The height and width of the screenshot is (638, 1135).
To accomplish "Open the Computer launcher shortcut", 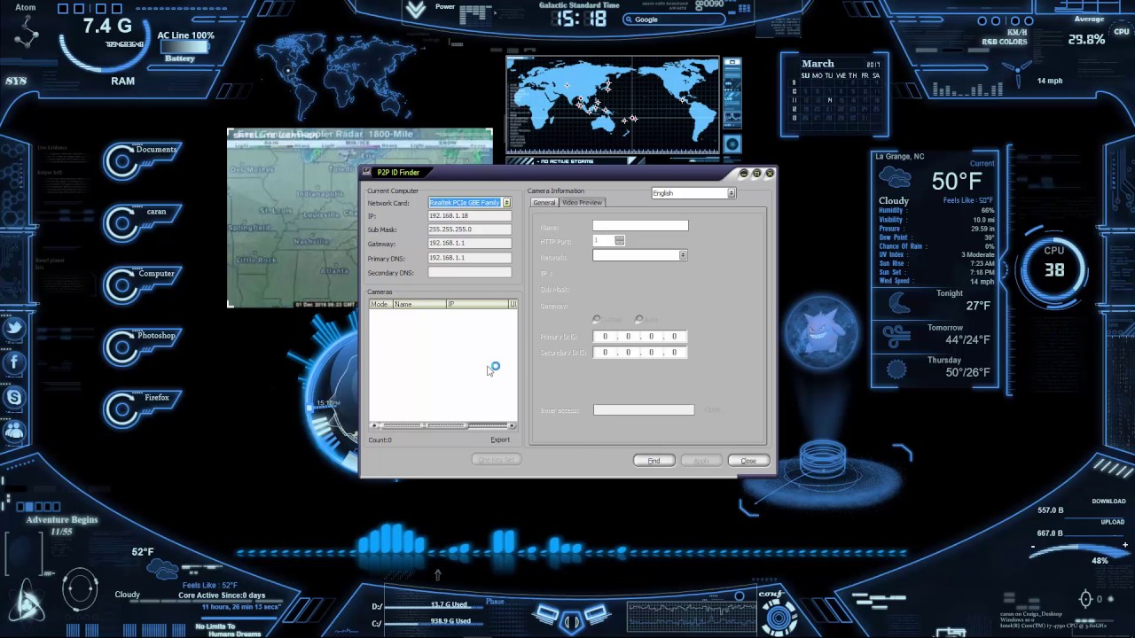I will pos(142,284).
